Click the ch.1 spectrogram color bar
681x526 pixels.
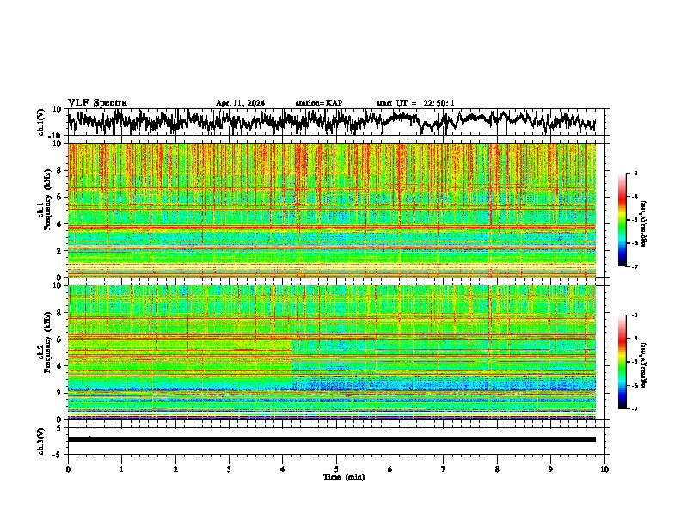(x=622, y=220)
